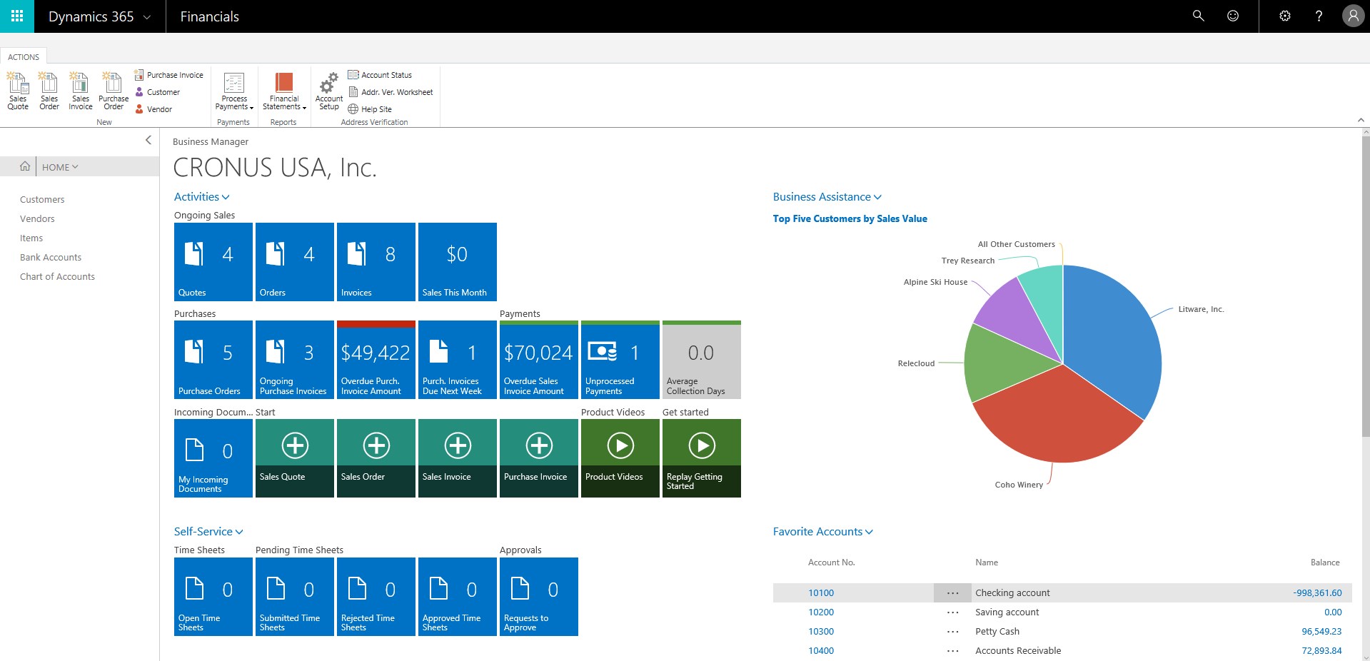Create a new Sales Invoice from ribbon
Image resolution: width=1370 pixels, height=661 pixels.
[x=81, y=91]
